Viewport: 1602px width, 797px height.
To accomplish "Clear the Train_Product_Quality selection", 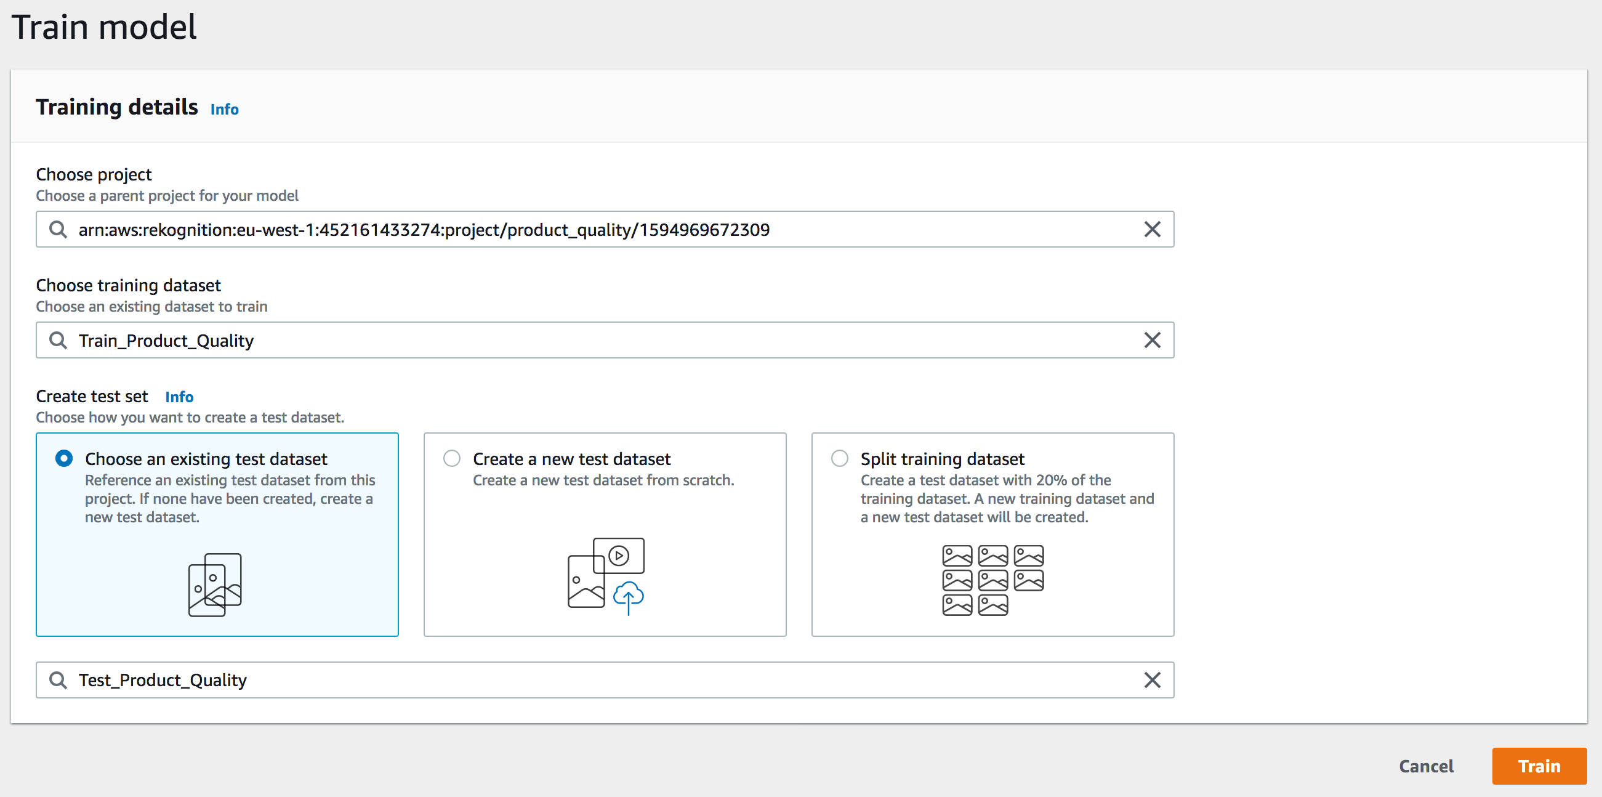I will 1152,341.
